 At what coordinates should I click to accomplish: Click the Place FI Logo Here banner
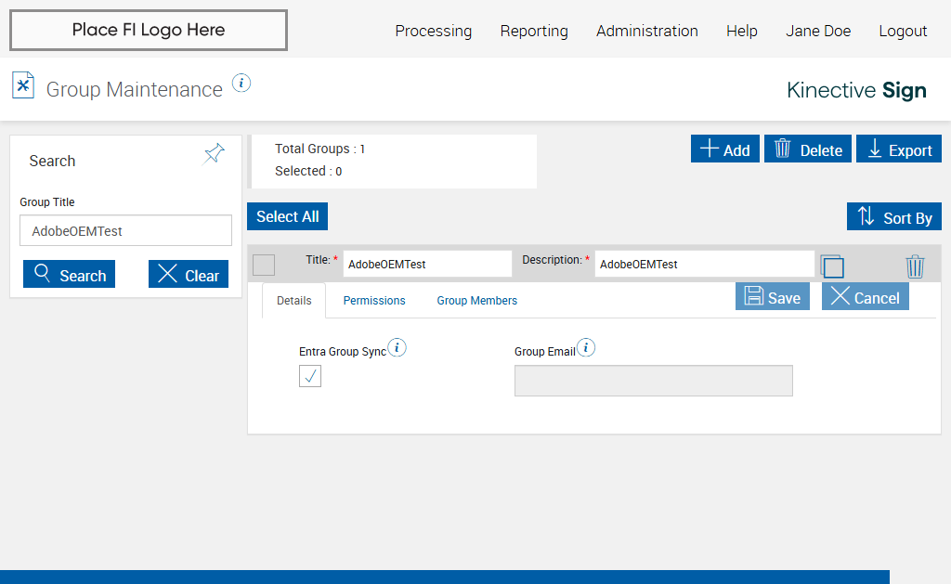coord(149,31)
